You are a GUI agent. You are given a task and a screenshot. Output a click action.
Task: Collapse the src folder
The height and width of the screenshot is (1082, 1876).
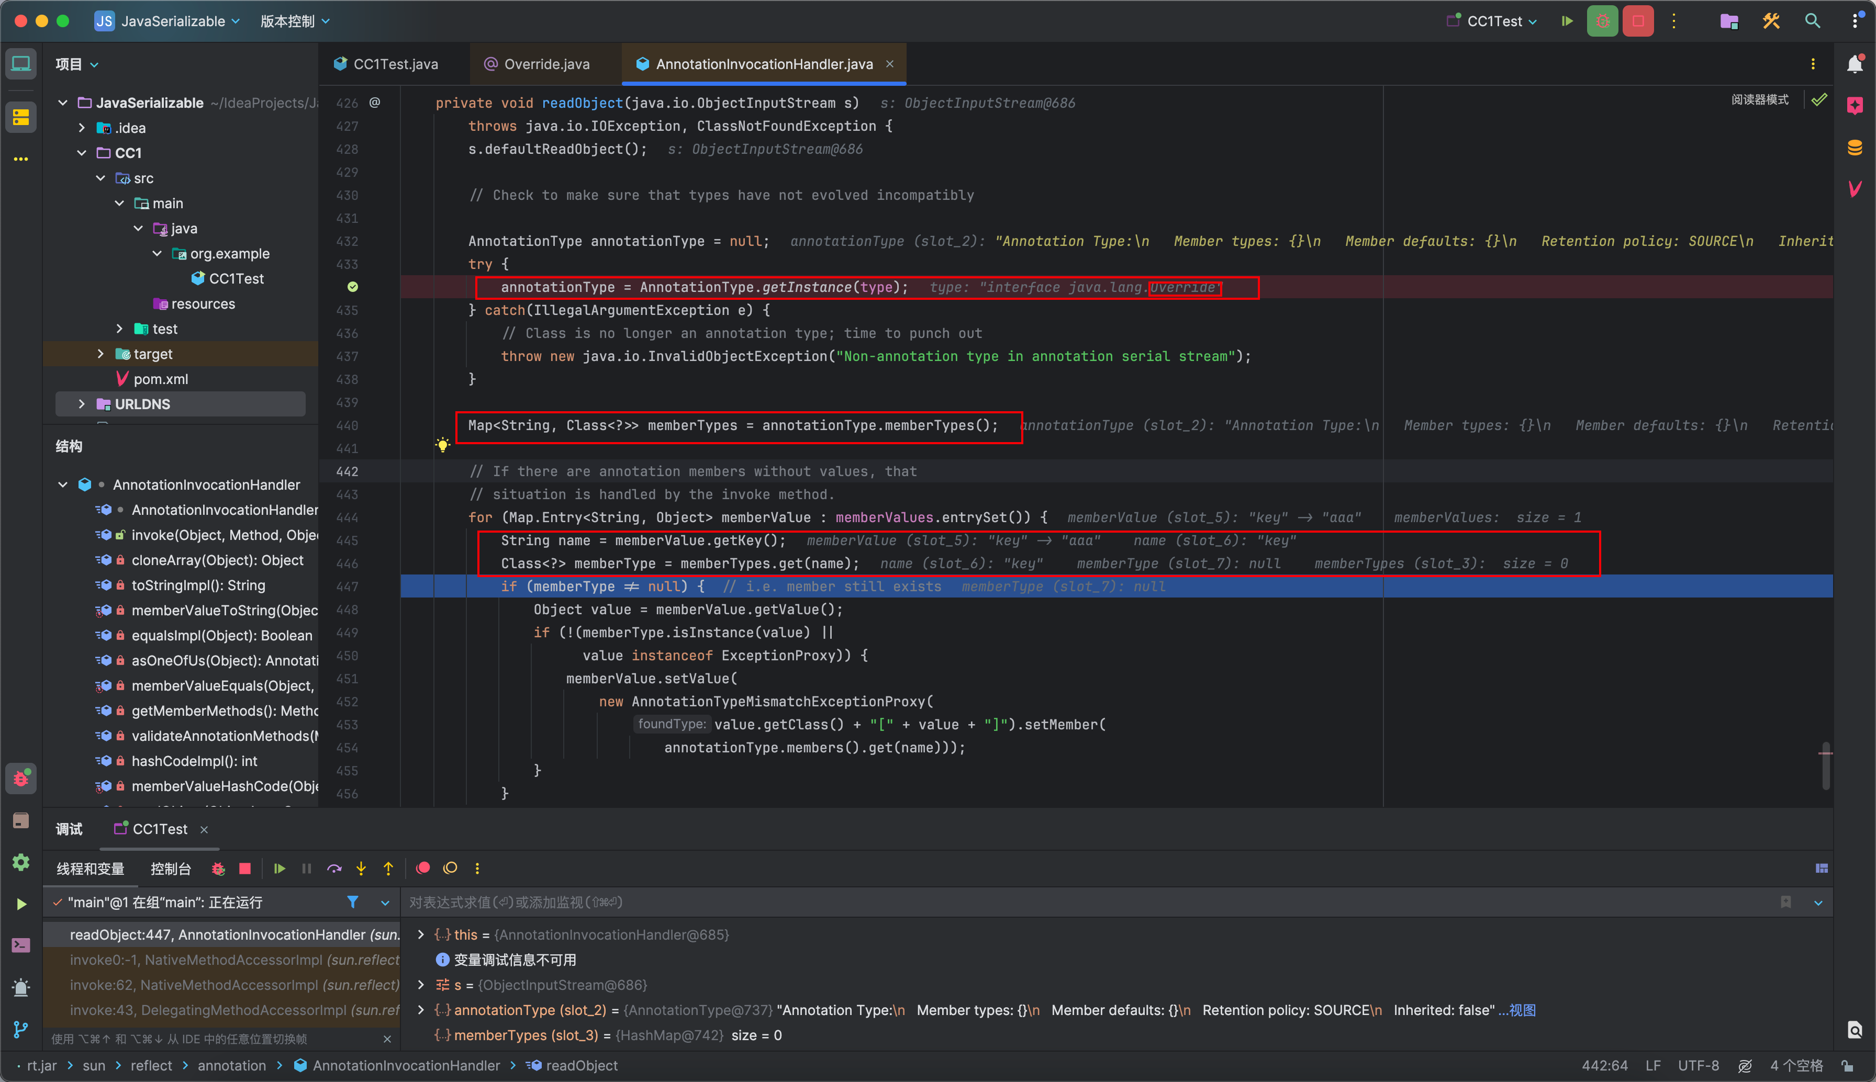100,178
